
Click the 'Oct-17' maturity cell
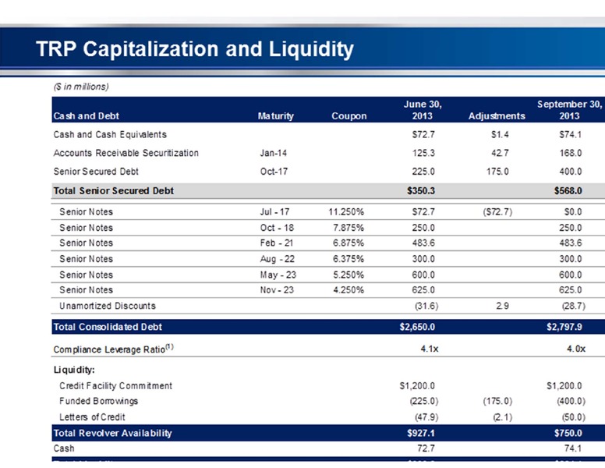pos(274,172)
